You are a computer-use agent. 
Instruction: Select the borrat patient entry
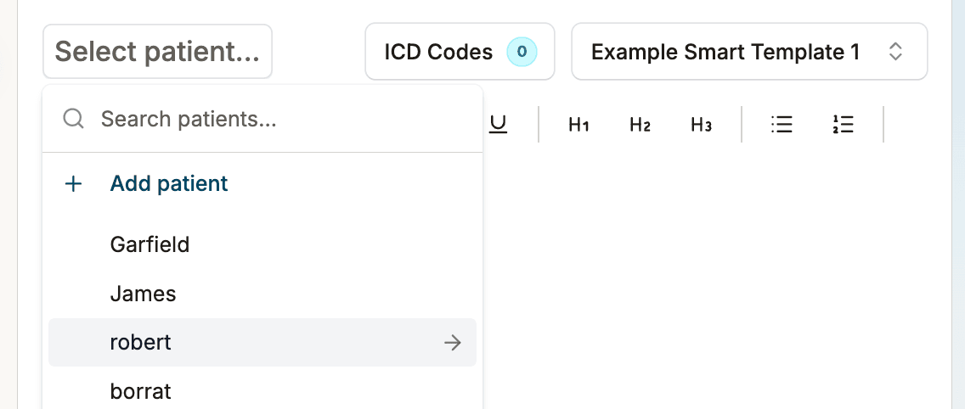tap(141, 391)
